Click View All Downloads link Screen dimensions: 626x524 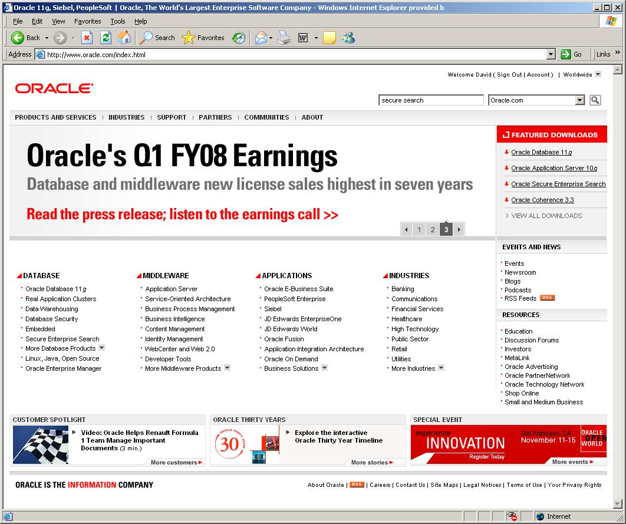point(546,216)
